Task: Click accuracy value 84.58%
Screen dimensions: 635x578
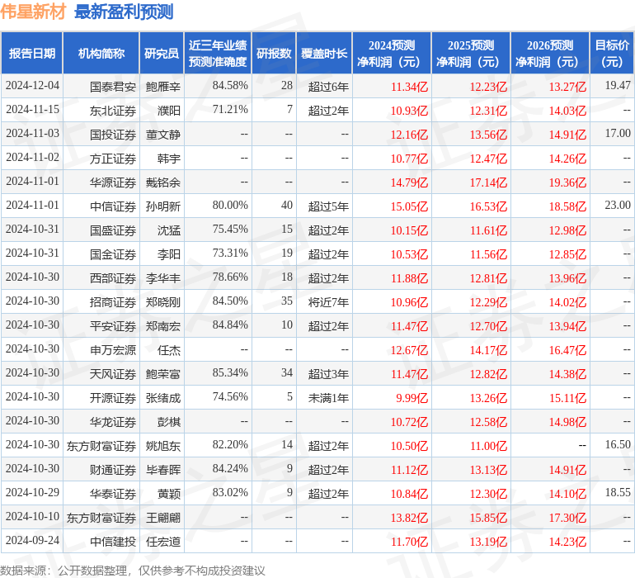Action: pos(230,86)
